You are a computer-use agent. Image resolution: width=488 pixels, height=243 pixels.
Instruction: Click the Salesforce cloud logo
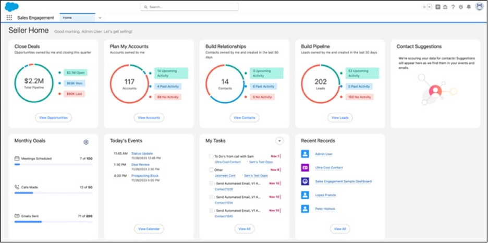point(11,6)
